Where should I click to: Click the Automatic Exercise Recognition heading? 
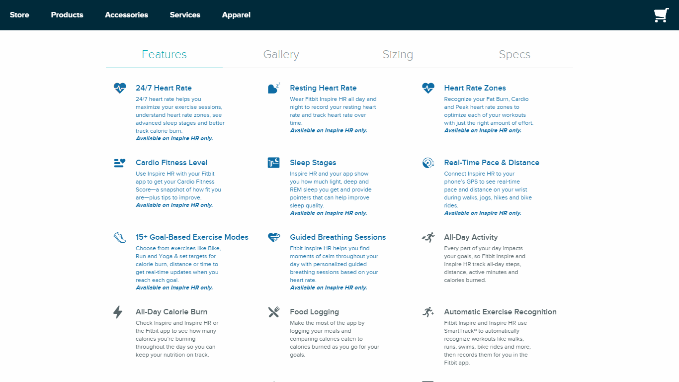tap(500, 312)
